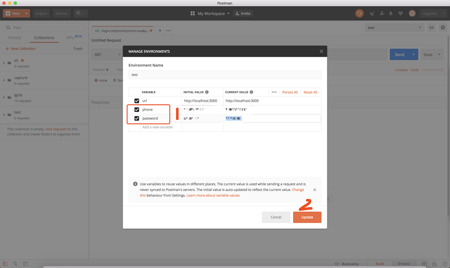This screenshot has width=450, height=268.
Task: Open the satellite capture requests icon
Action: pyautogui.click(x=372, y=13)
